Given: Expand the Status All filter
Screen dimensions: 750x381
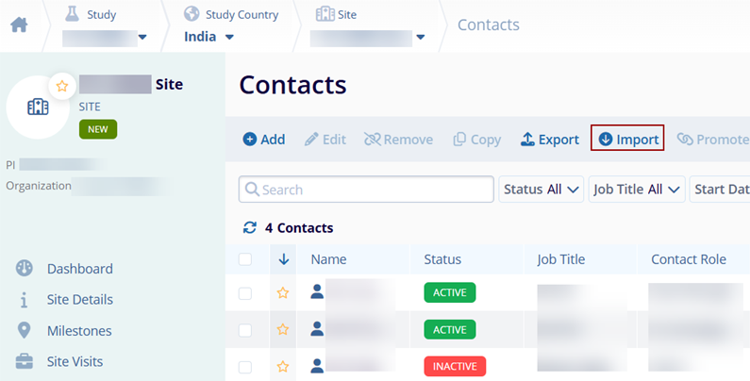Looking at the screenshot, I should pyautogui.click(x=541, y=190).
